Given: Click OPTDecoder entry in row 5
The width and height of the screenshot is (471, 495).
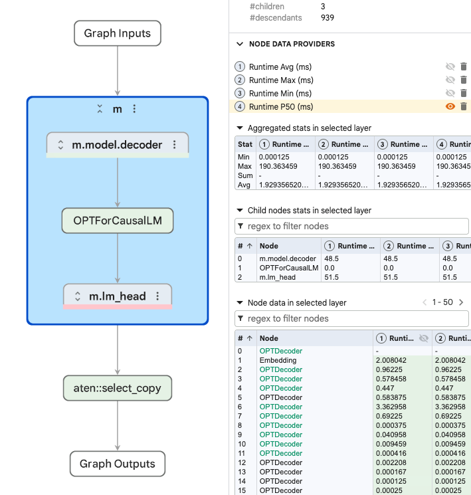Looking at the screenshot, I should point(280,397).
